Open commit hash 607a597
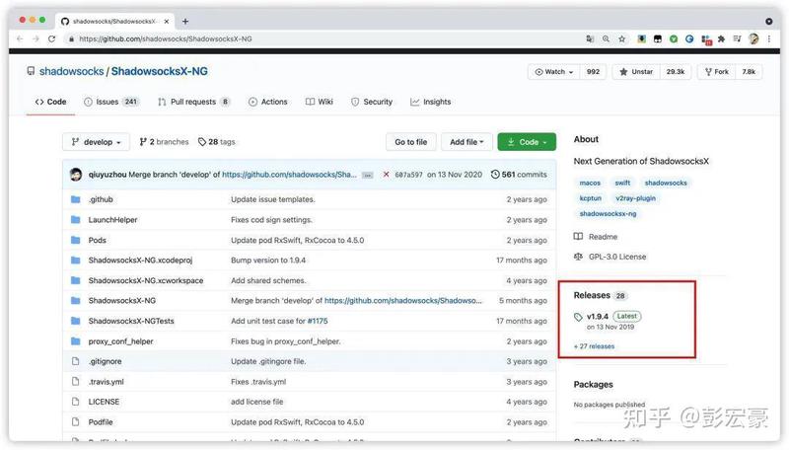The height and width of the screenshot is (450, 789). coord(408,175)
